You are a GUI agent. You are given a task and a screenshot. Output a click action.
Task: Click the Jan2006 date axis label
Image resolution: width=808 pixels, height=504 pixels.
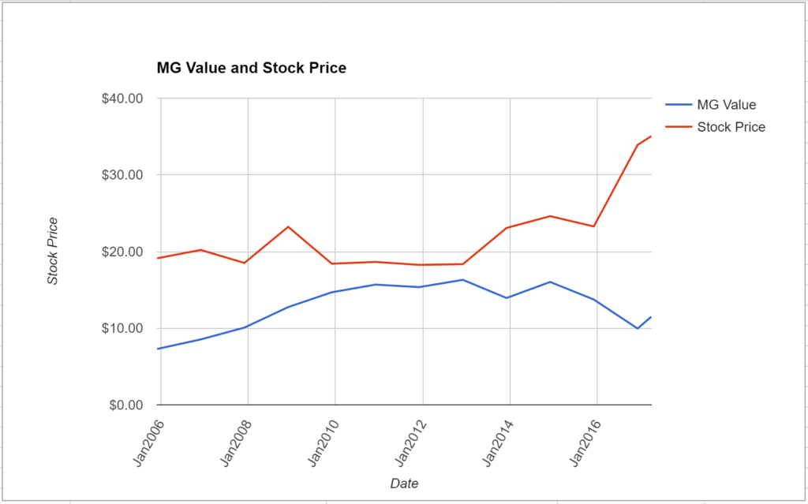coord(149,443)
